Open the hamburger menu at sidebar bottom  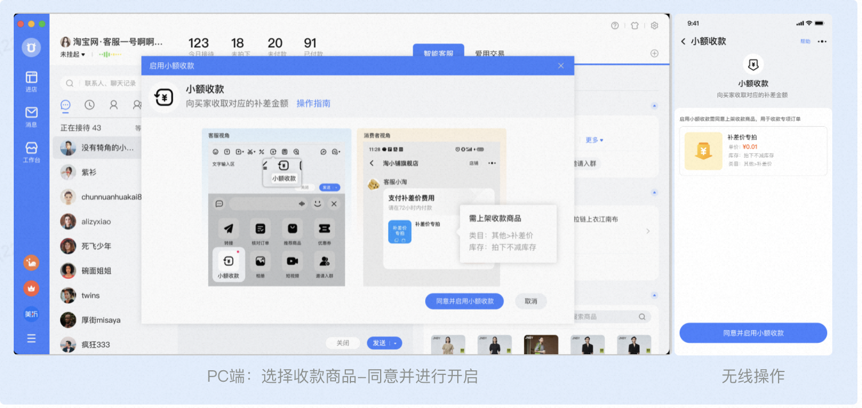click(31, 338)
